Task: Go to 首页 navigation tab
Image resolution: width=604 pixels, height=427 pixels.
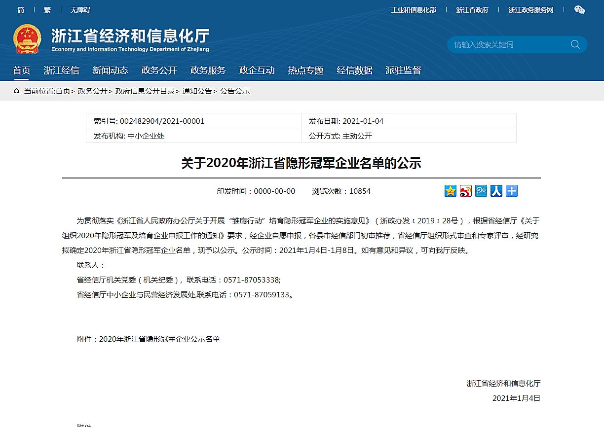Action: click(x=21, y=71)
